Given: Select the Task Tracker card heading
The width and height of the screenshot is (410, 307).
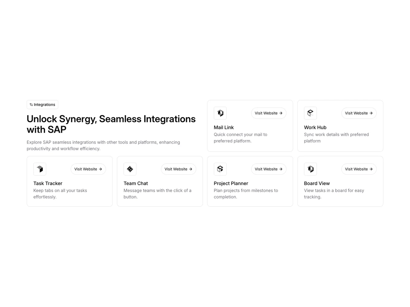Looking at the screenshot, I should coord(48,184).
